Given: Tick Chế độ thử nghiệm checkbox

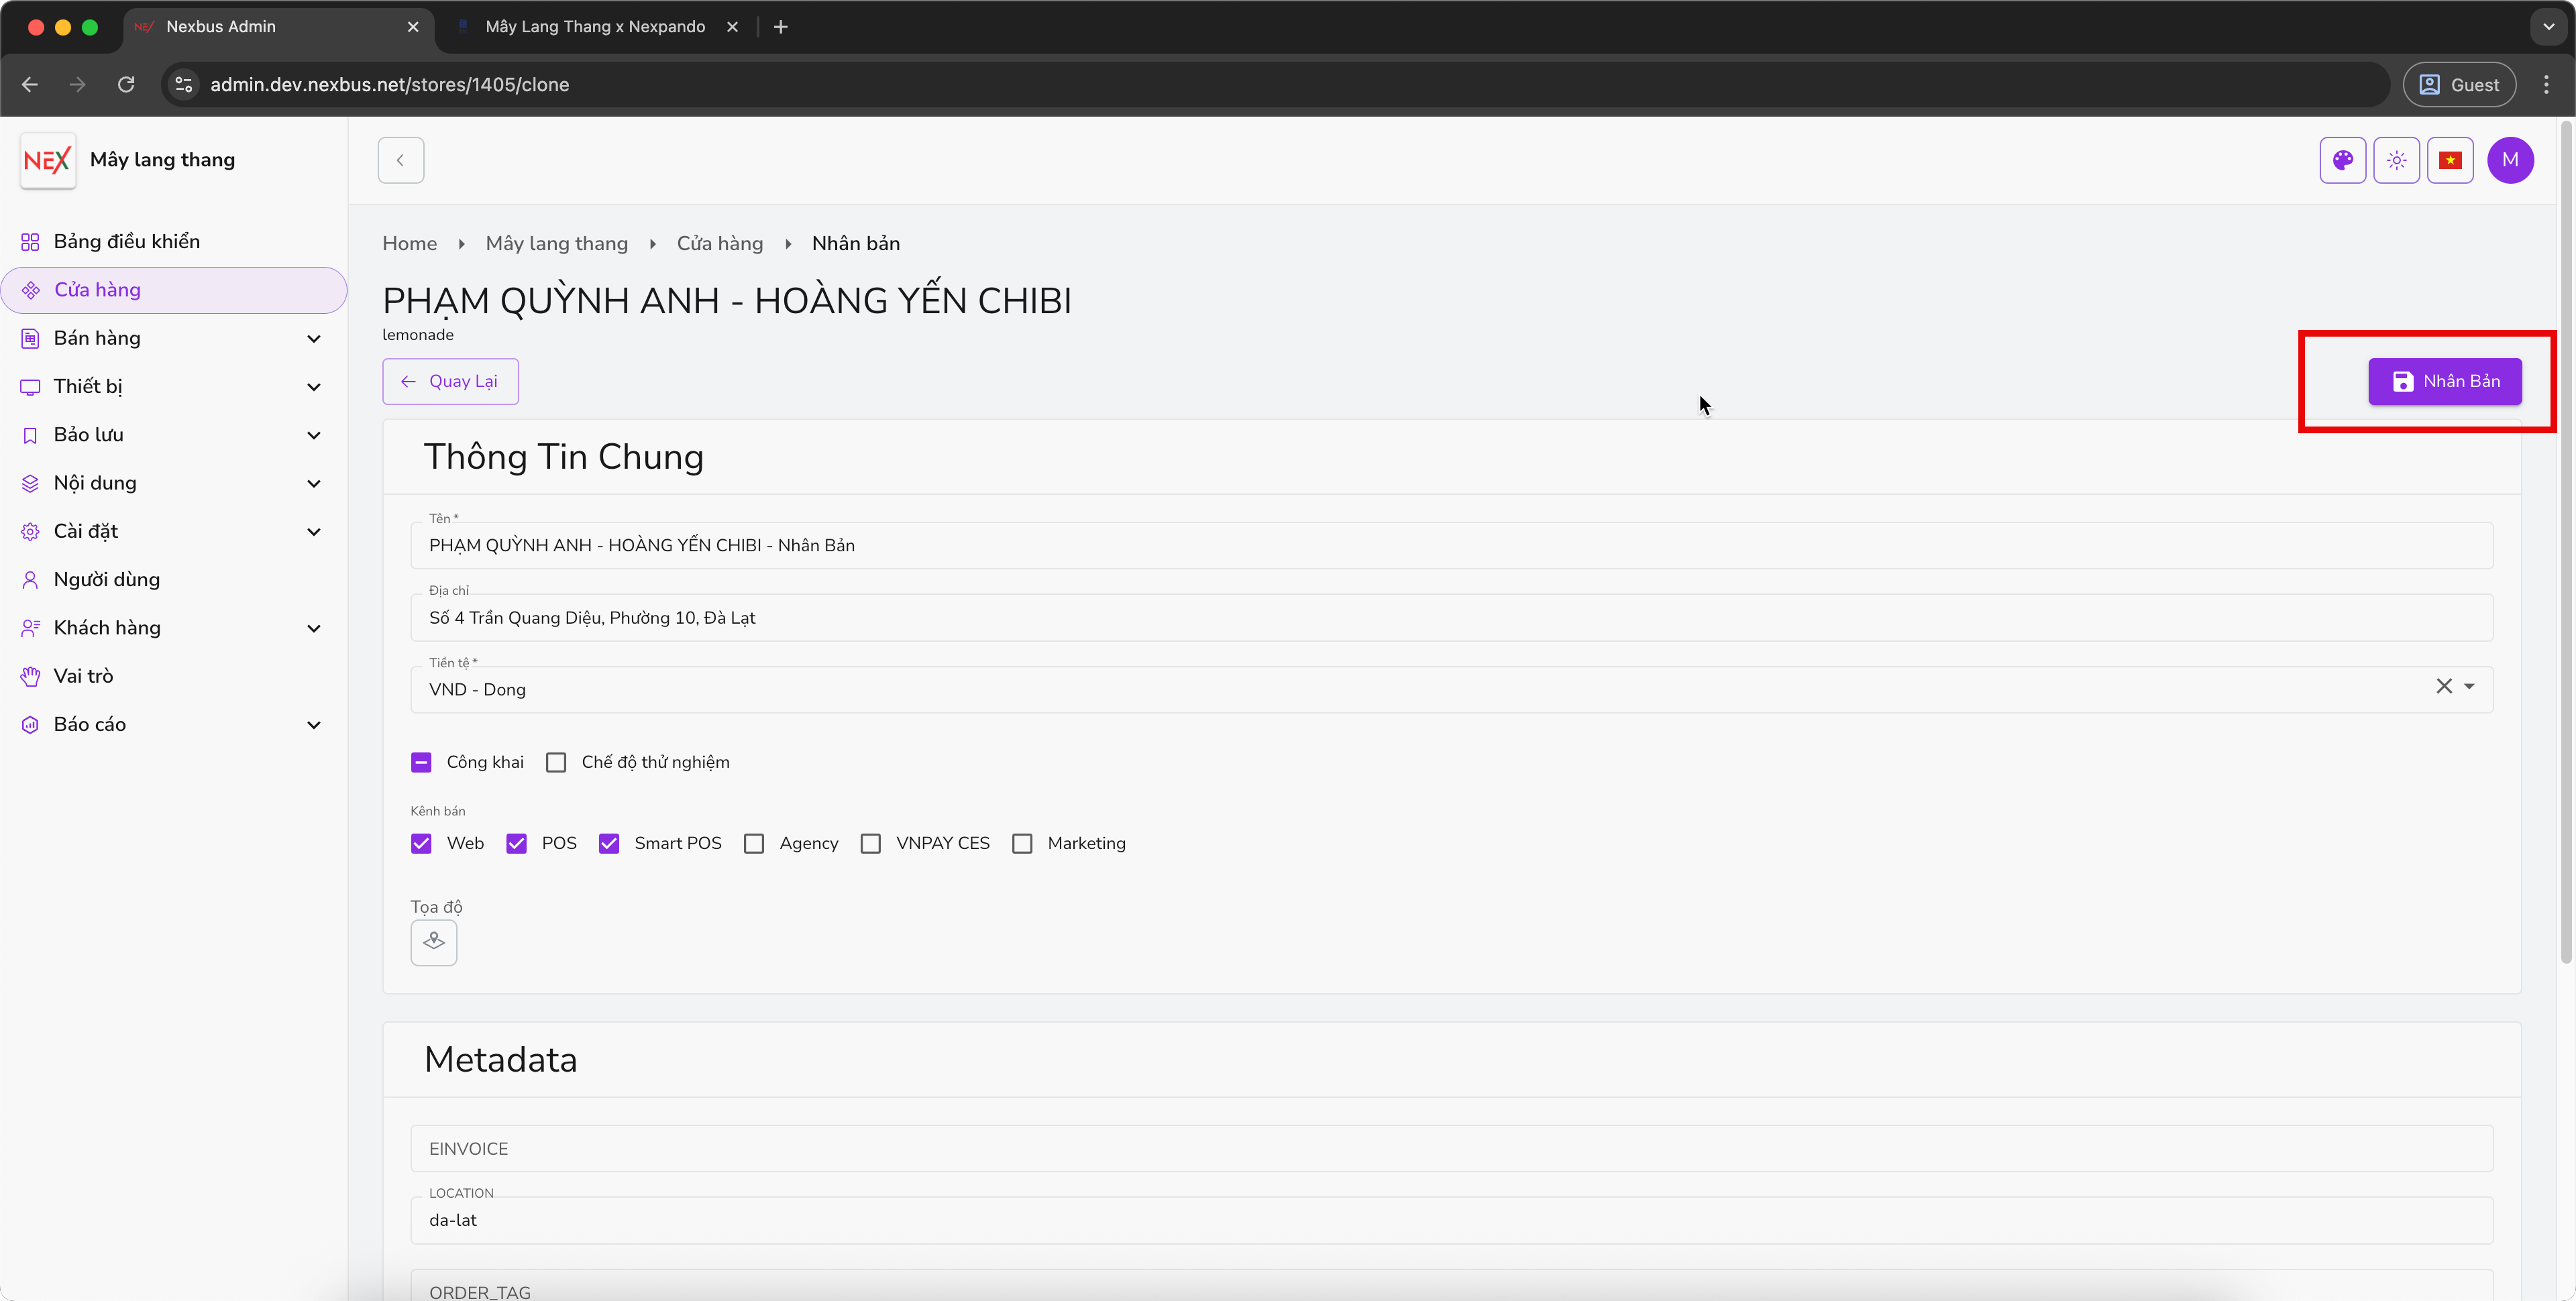Looking at the screenshot, I should coord(556,762).
